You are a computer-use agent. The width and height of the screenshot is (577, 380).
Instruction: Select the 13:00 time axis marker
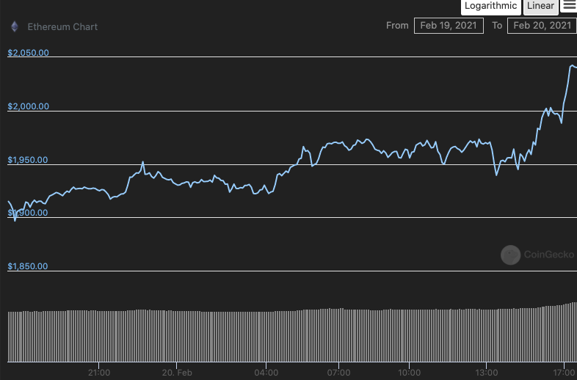pos(487,373)
